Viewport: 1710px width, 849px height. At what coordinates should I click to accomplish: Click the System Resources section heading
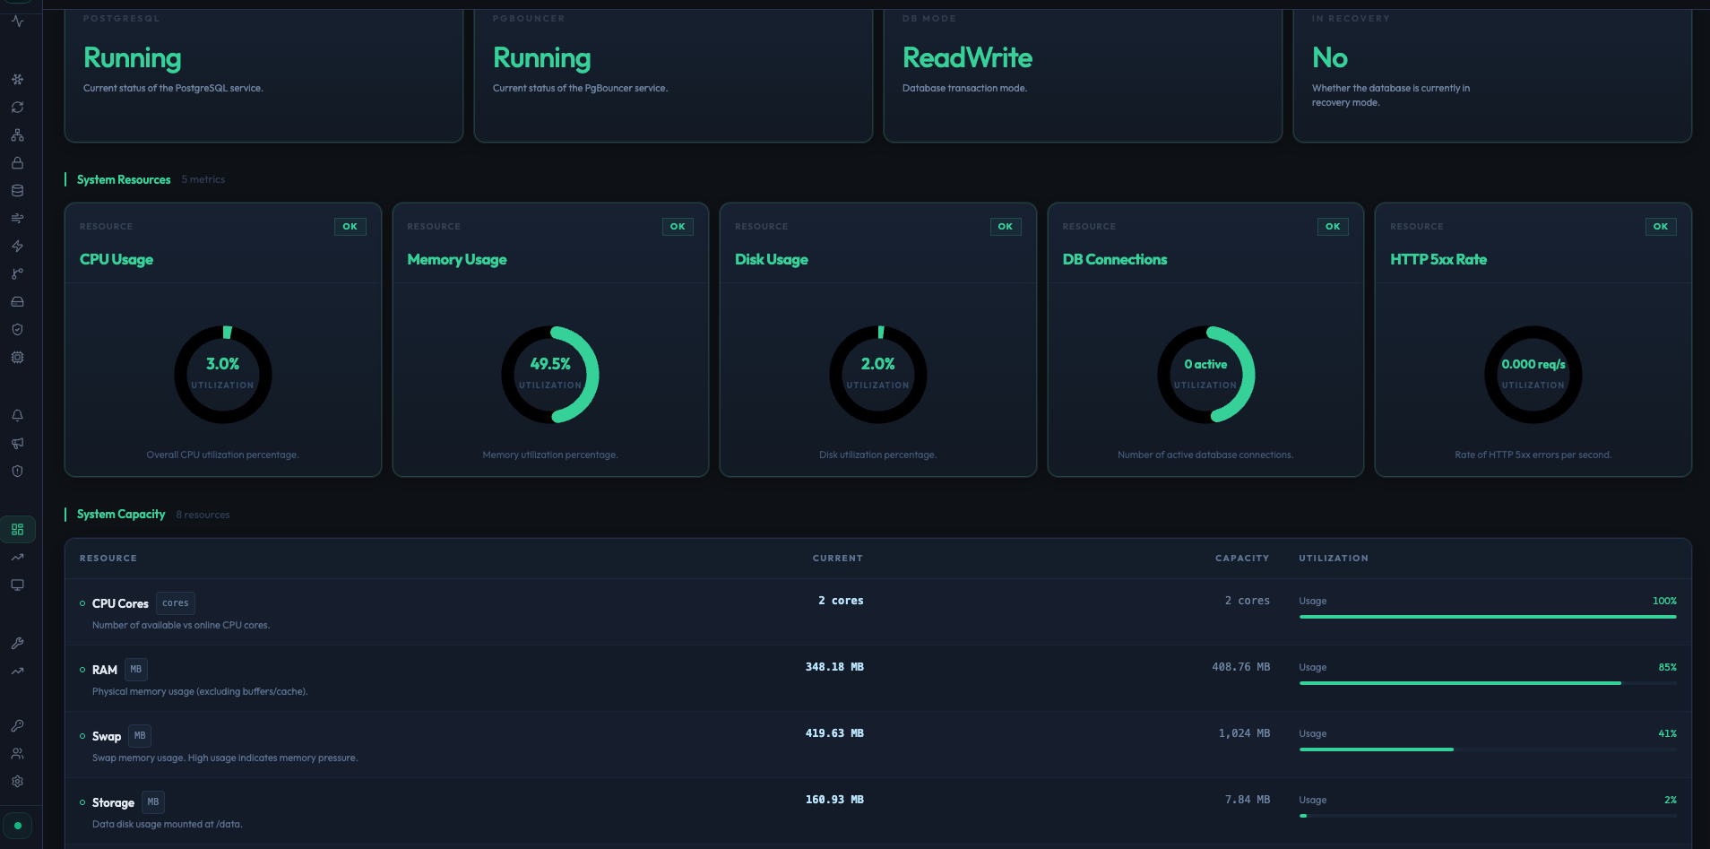[x=124, y=179]
